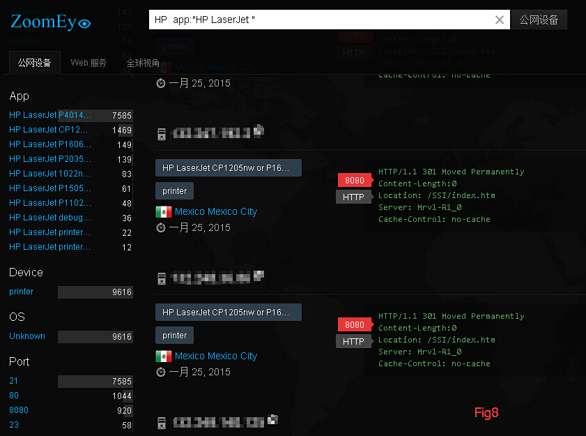The height and width of the screenshot is (436, 586).
Task: Open the external link icon after second blurred IP
Action: point(259,276)
